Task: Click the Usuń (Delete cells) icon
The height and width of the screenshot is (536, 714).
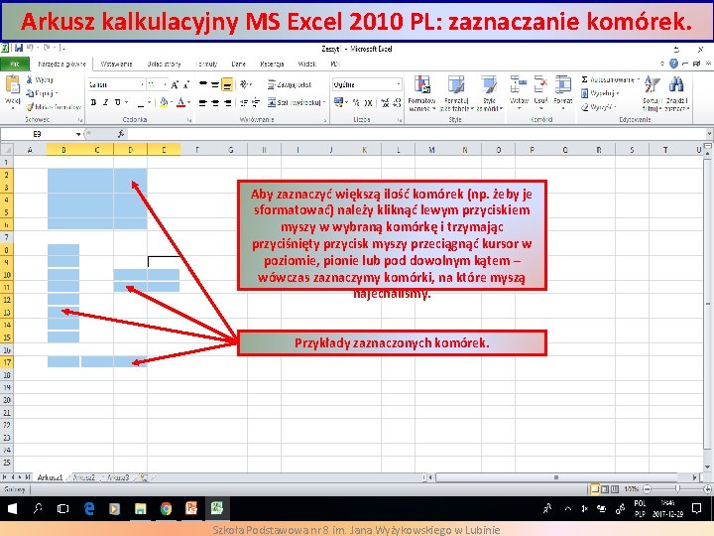Action: pos(540,84)
